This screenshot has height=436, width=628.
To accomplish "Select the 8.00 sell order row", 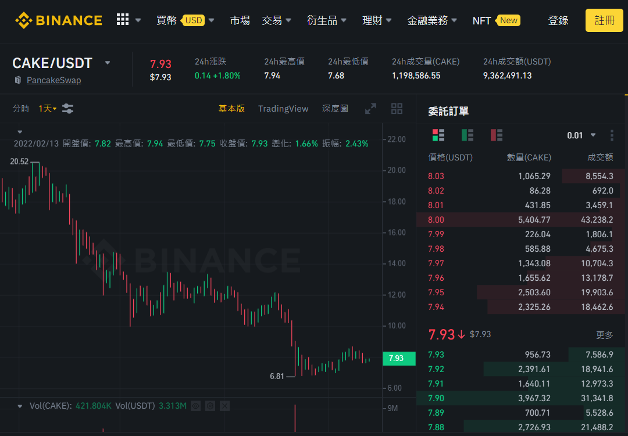I will [520, 219].
